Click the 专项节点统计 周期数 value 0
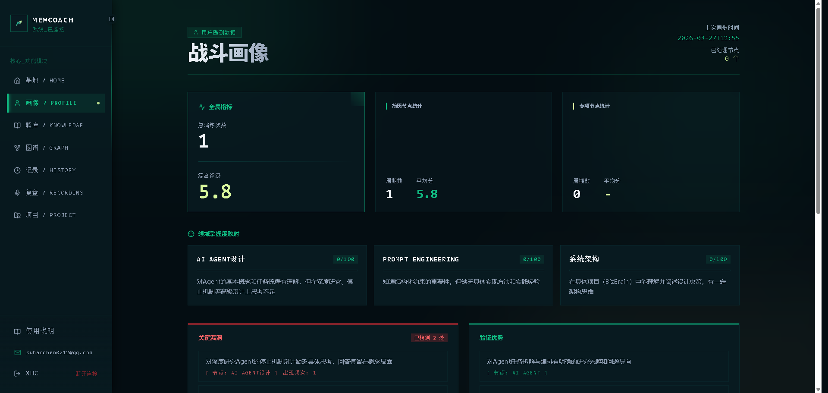The width and height of the screenshot is (828, 393). (x=577, y=194)
